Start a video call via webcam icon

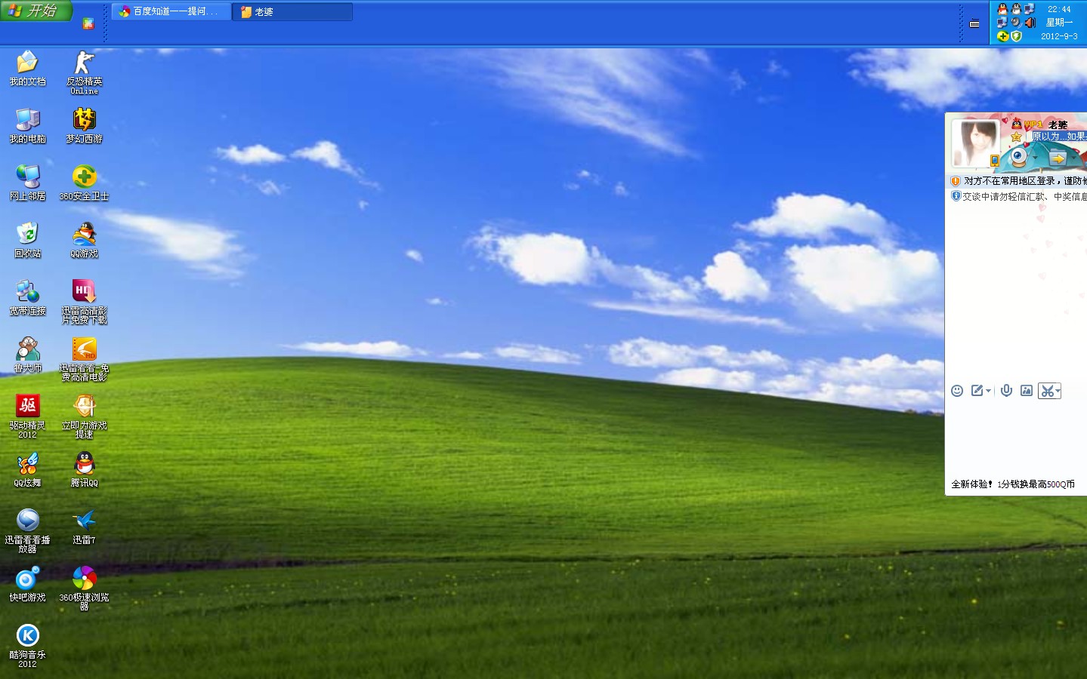pyautogui.click(x=1019, y=158)
